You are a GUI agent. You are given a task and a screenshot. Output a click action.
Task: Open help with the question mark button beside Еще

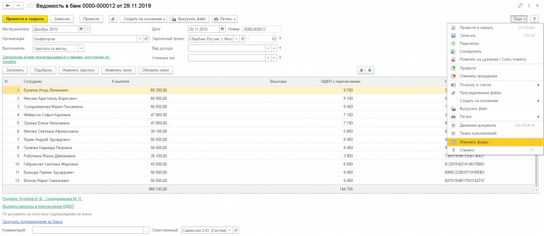click(534, 19)
